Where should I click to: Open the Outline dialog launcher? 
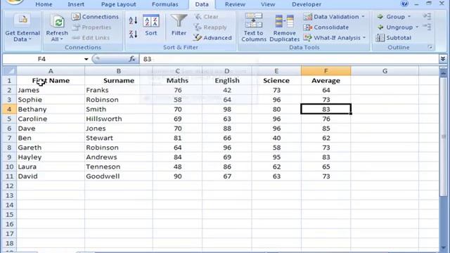click(430, 47)
